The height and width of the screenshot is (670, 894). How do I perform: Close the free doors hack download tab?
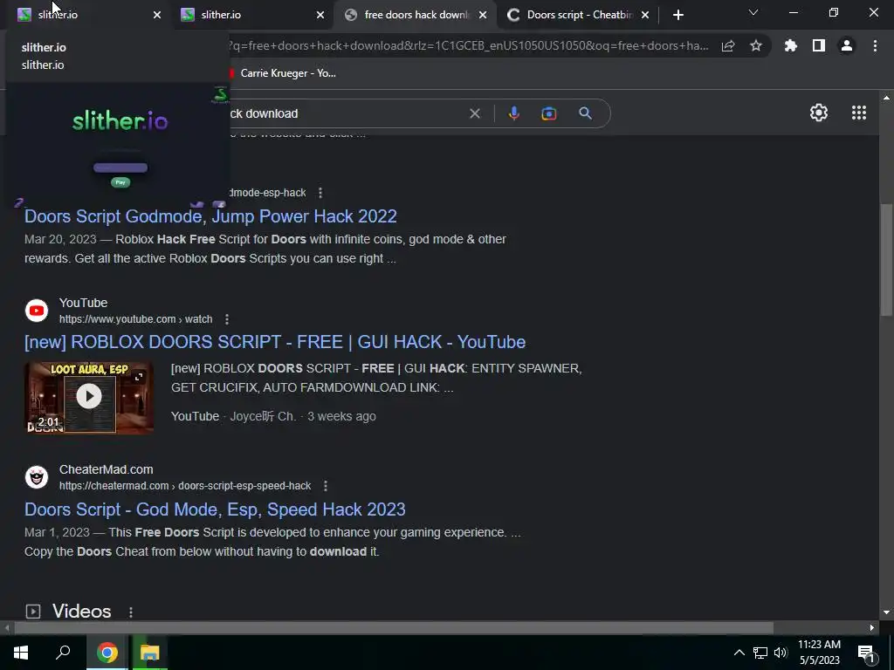click(x=483, y=15)
